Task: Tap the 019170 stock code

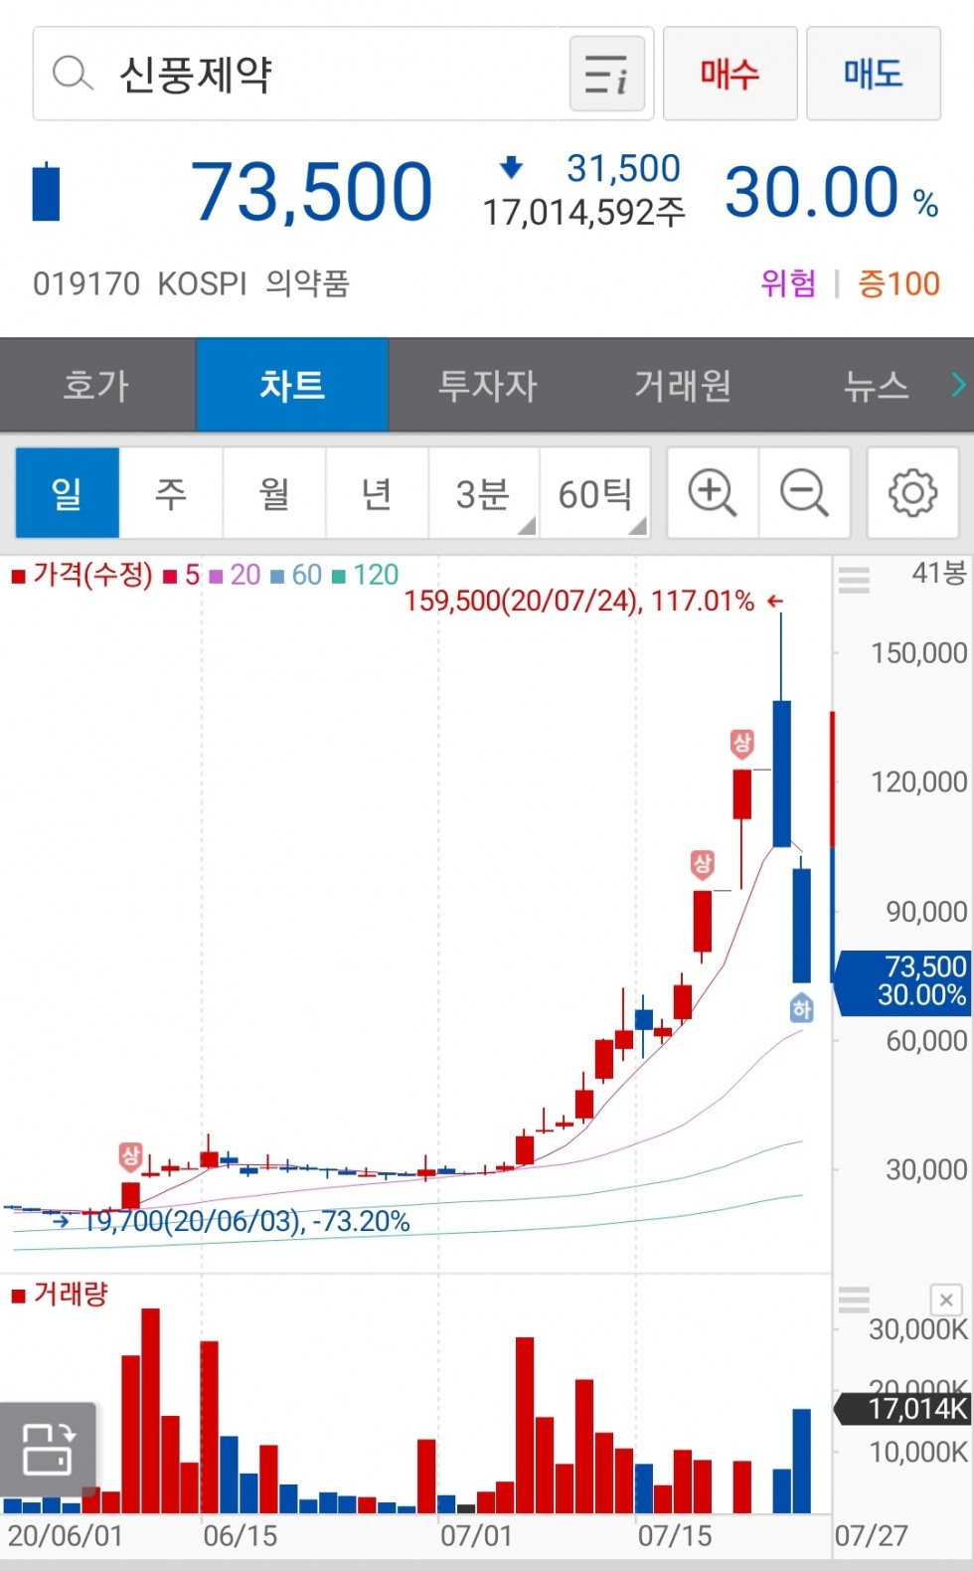Action: tap(86, 284)
